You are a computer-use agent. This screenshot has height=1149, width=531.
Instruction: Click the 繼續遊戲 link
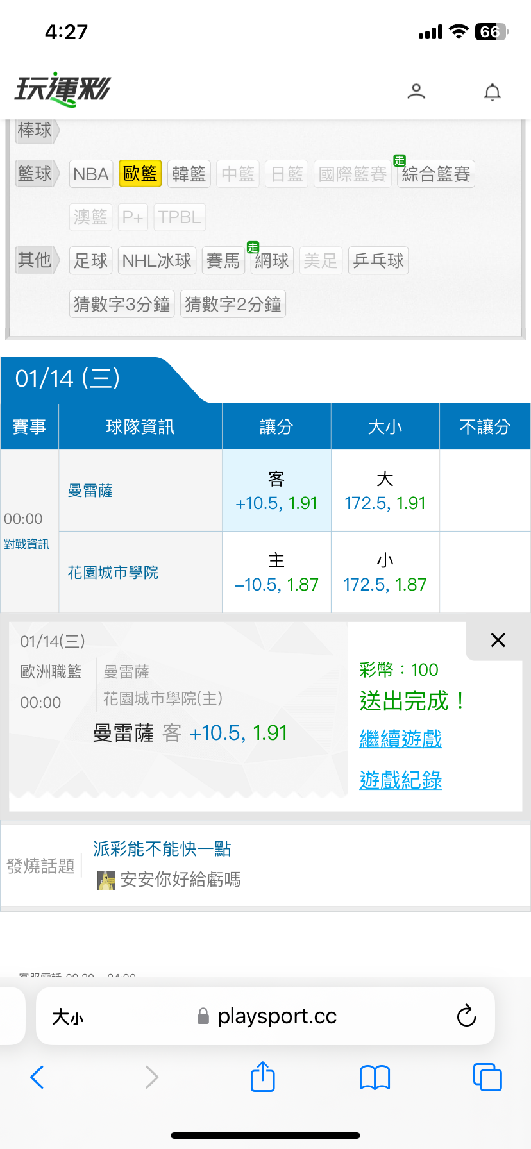[401, 739]
